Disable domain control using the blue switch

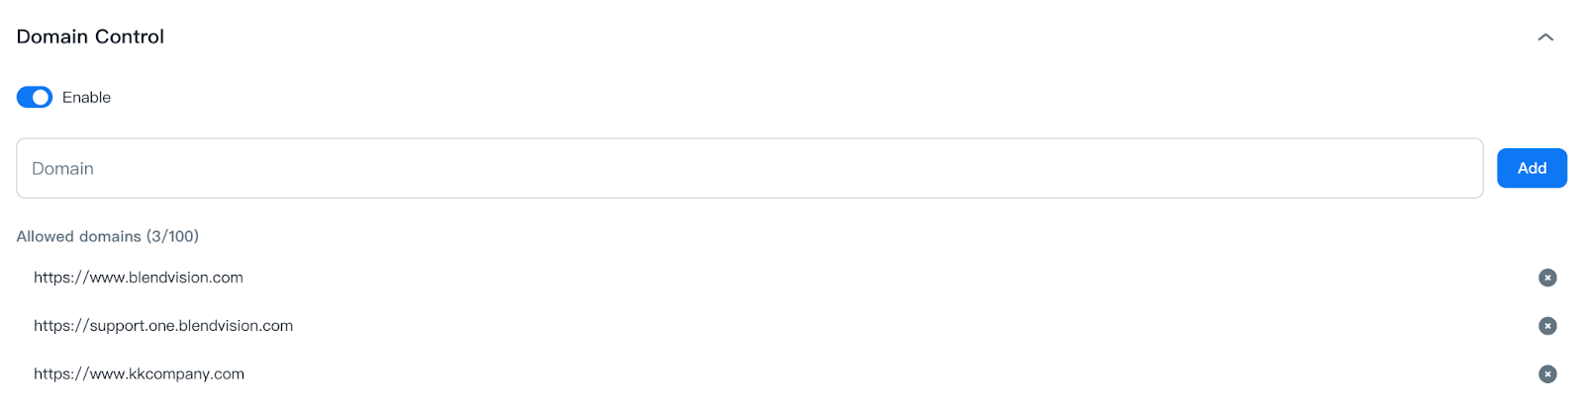[35, 97]
